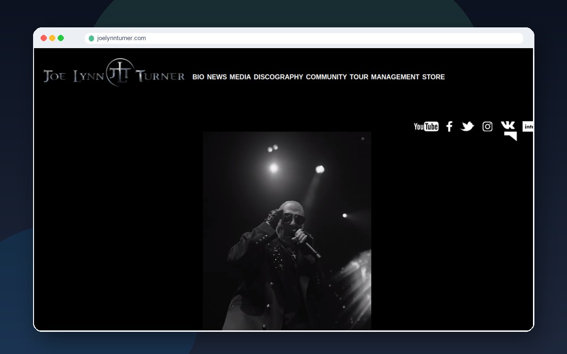Open the TOUR page
The width and height of the screenshot is (567, 354).
pos(359,77)
